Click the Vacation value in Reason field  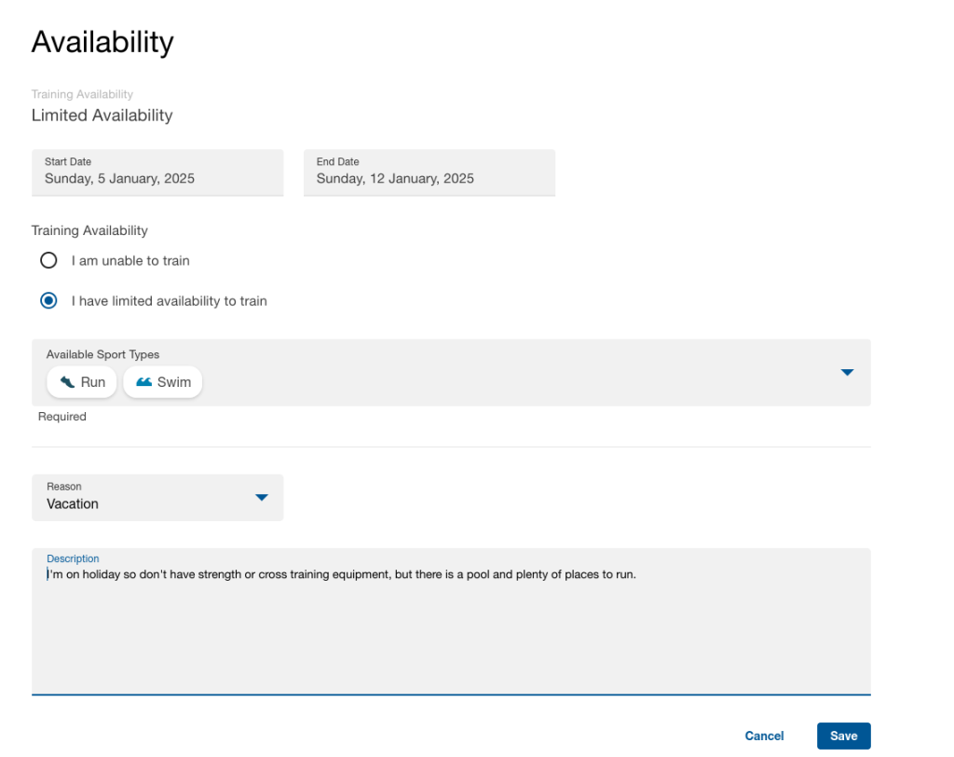(x=73, y=504)
